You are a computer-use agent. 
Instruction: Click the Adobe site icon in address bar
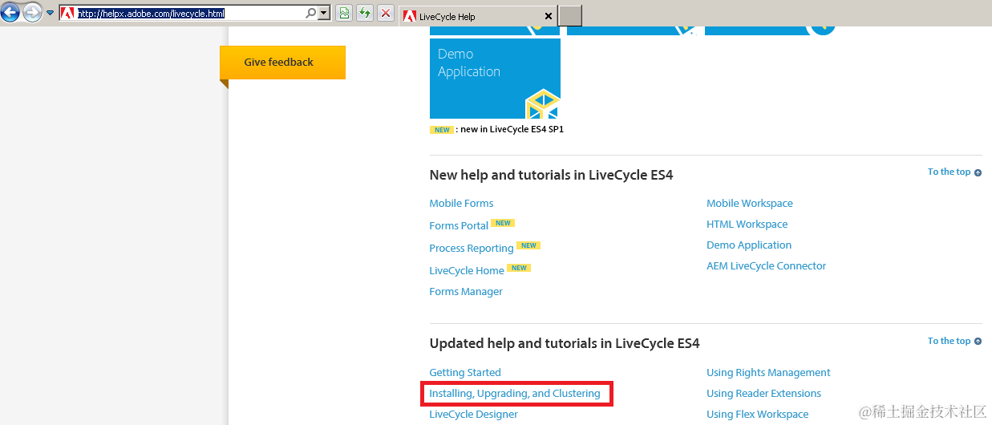coord(67,14)
